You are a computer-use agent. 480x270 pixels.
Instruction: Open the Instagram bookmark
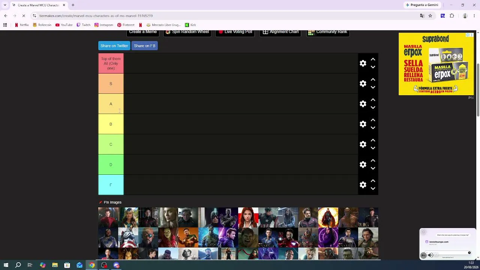pos(103,25)
